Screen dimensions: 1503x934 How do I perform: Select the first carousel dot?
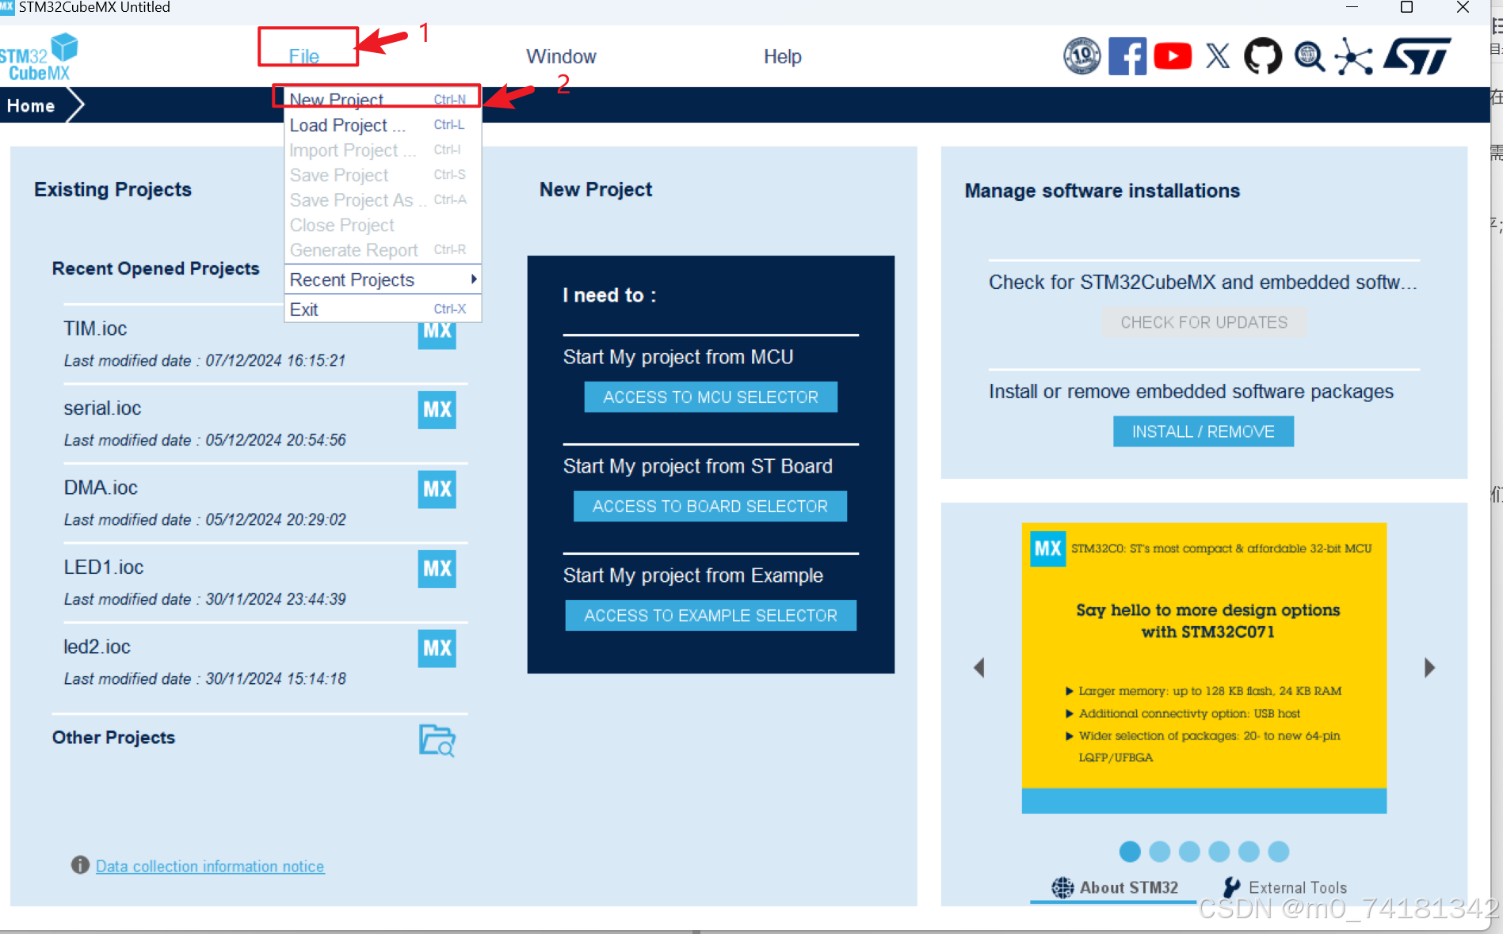click(x=1130, y=852)
